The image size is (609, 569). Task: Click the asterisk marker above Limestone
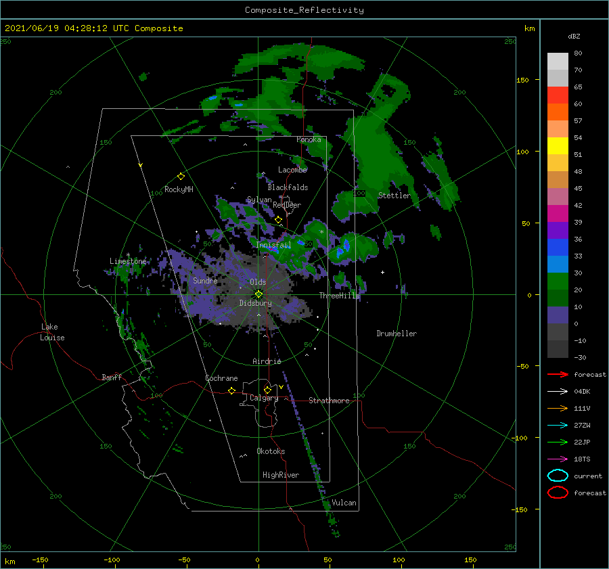click(x=128, y=255)
